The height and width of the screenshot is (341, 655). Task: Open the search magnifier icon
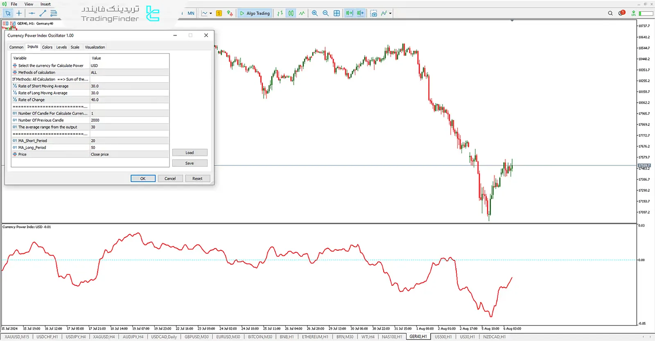pyautogui.click(x=610, y=13)
